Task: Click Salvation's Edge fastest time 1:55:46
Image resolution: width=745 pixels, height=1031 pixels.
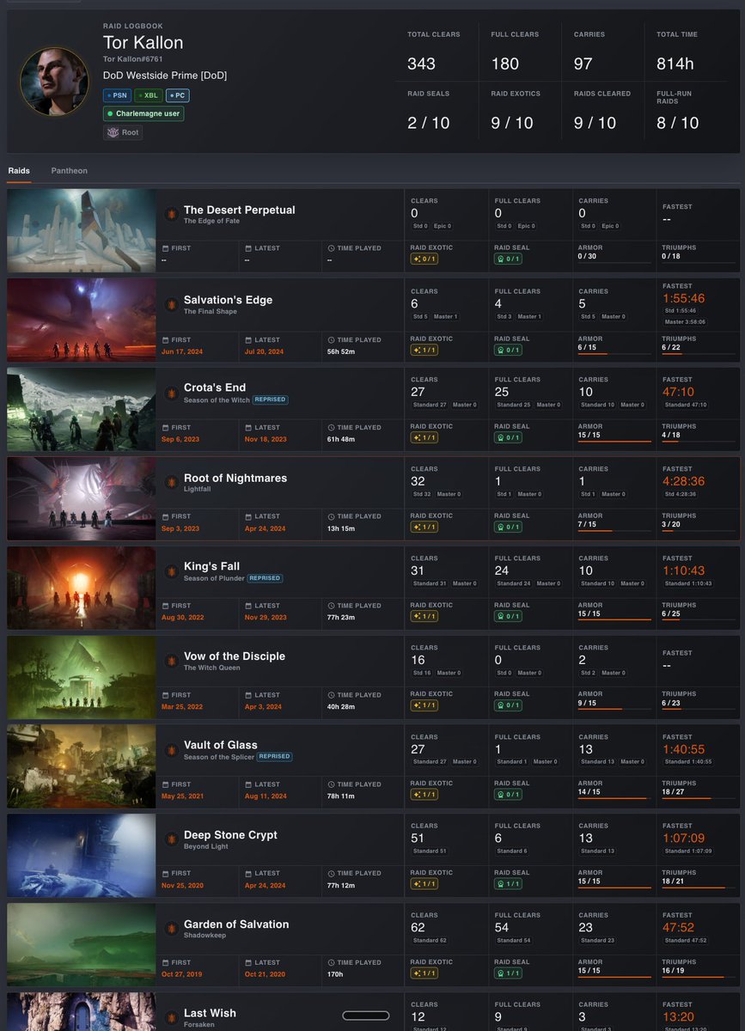Action: pyautogui.click(x=684, y=299)
